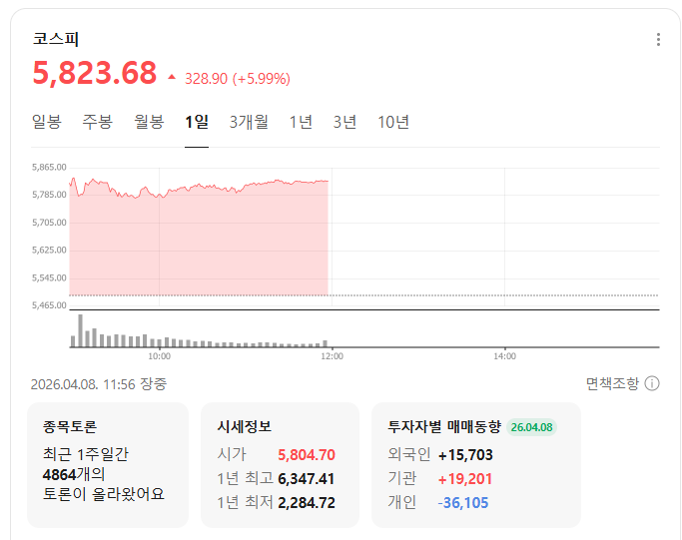Select the 1일 chart tab
Image resolution: width=682 pixels, height=540 pixels.
click(x=197, y=123)
